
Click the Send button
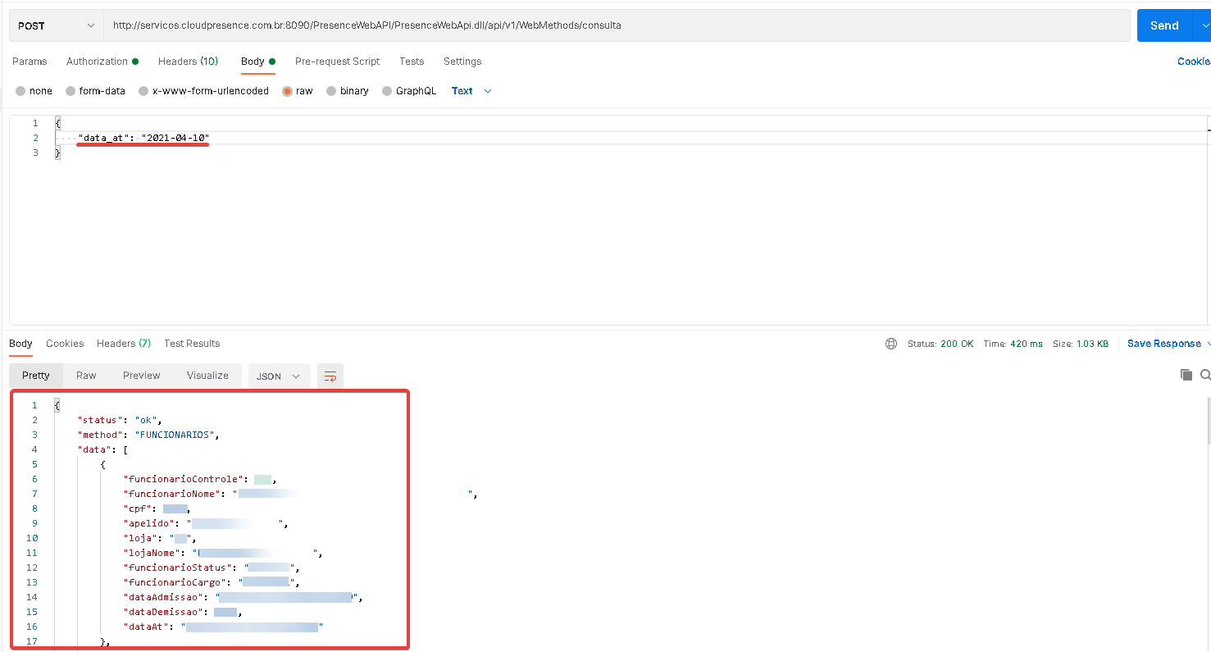[1164, 25]
